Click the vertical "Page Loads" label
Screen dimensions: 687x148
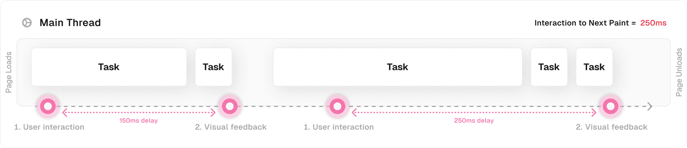[9, 72]
